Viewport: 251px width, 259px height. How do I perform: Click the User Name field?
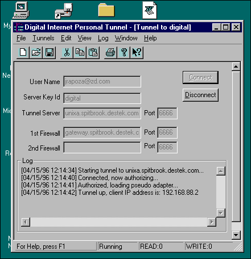click(x=102, y=82)
